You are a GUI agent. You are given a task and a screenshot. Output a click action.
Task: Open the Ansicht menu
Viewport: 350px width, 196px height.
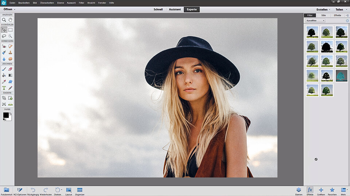pyautogui.click(x=91, y=3)
